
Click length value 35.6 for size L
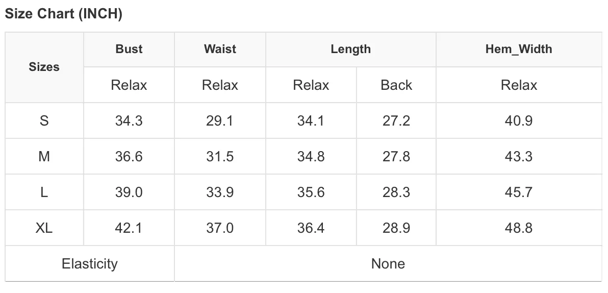(x=311, y=192)
